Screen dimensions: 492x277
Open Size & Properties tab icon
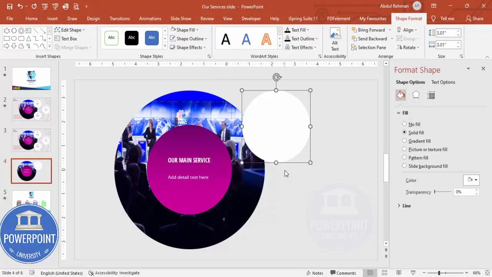431,95
